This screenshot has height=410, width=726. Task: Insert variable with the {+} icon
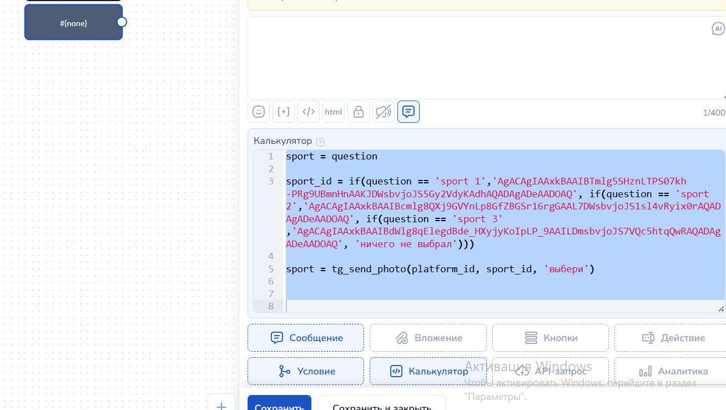[x=284, y=112]
